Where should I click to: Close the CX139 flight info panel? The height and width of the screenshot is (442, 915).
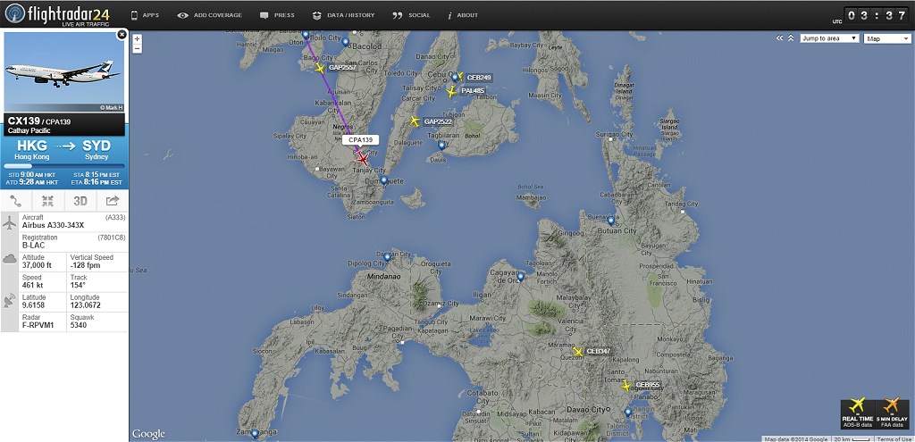click(122, 34)
